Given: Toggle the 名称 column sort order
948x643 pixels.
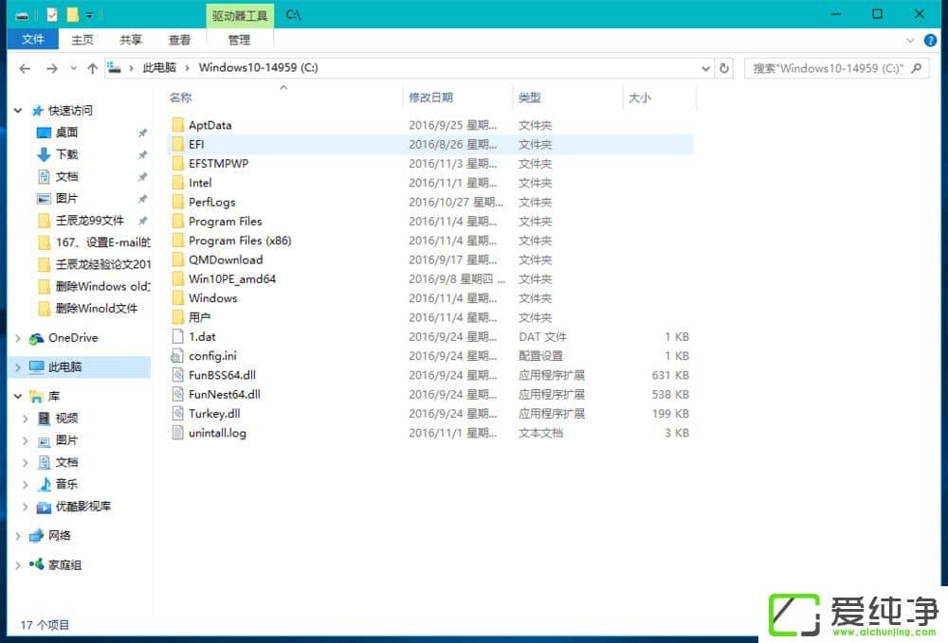Looking at the screenshot, I should click(x=179, y=98).
